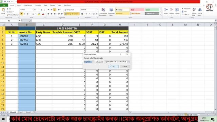Click the notification center icon in taskbar
The width and height of the screenshot is (217, 122).
click(213, 119)
